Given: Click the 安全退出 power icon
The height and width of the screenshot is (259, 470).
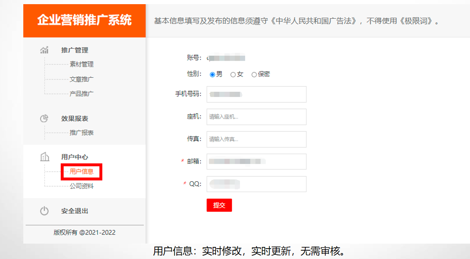Looking at the screenshot, I should 44,211.
